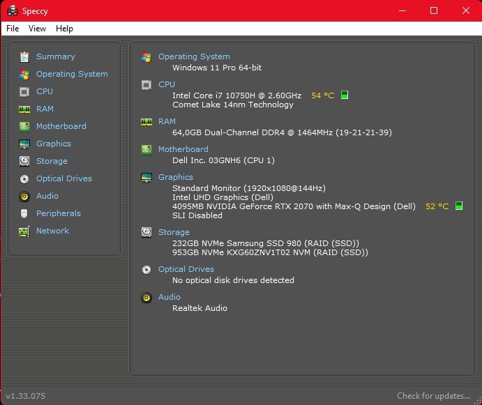Image resolution: width=482 pixels, height=405 pixels.
Task: Click the Motherboard icon in summary pane
Action: tap(146, 150)
